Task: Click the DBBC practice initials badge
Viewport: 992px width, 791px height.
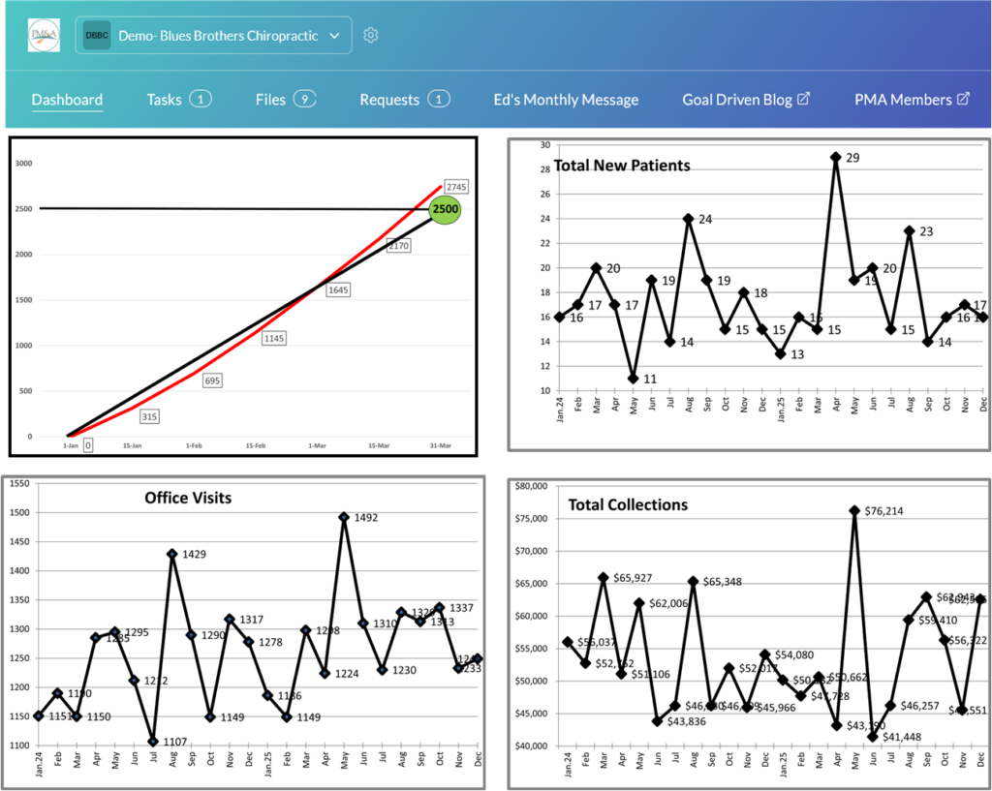Action: click(97, 34)
